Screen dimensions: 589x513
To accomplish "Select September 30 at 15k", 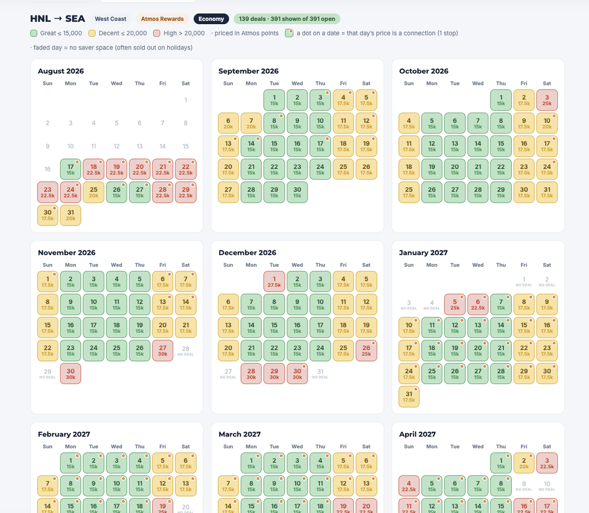I will coord(297,192).
